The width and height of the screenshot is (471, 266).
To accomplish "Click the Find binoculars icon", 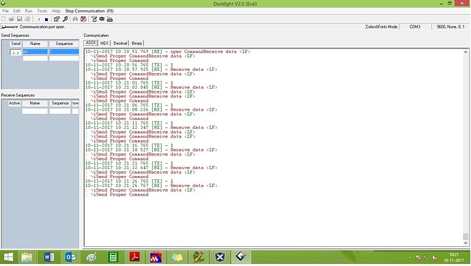I will click(x=75, y=19).
